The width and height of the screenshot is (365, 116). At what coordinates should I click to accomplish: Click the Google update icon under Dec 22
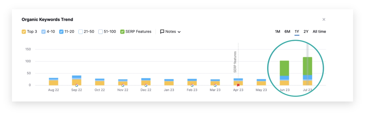coord(146,85)
